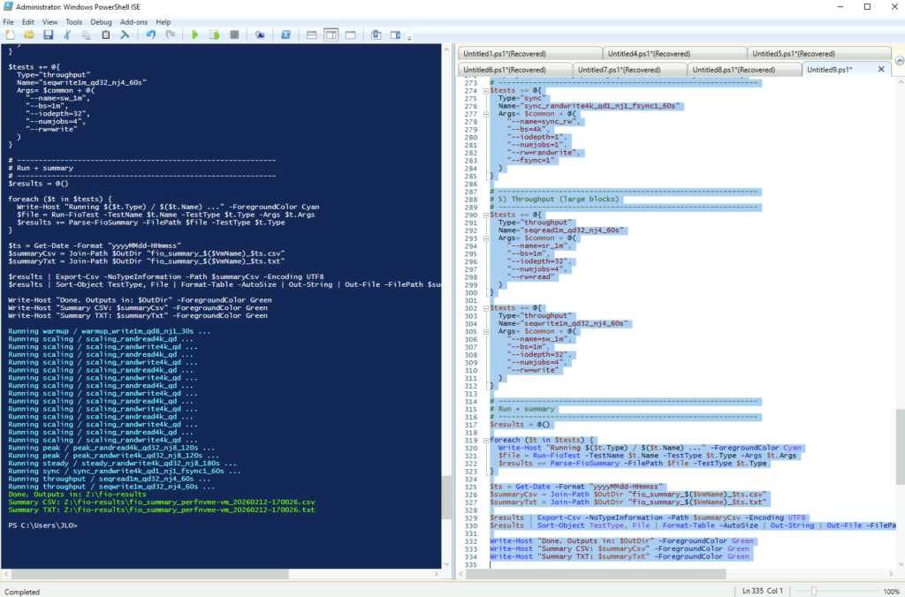This screenshot has height=597, width=905.
Task: Open the Add-ons menu
Action: click(x=134, y=21)
